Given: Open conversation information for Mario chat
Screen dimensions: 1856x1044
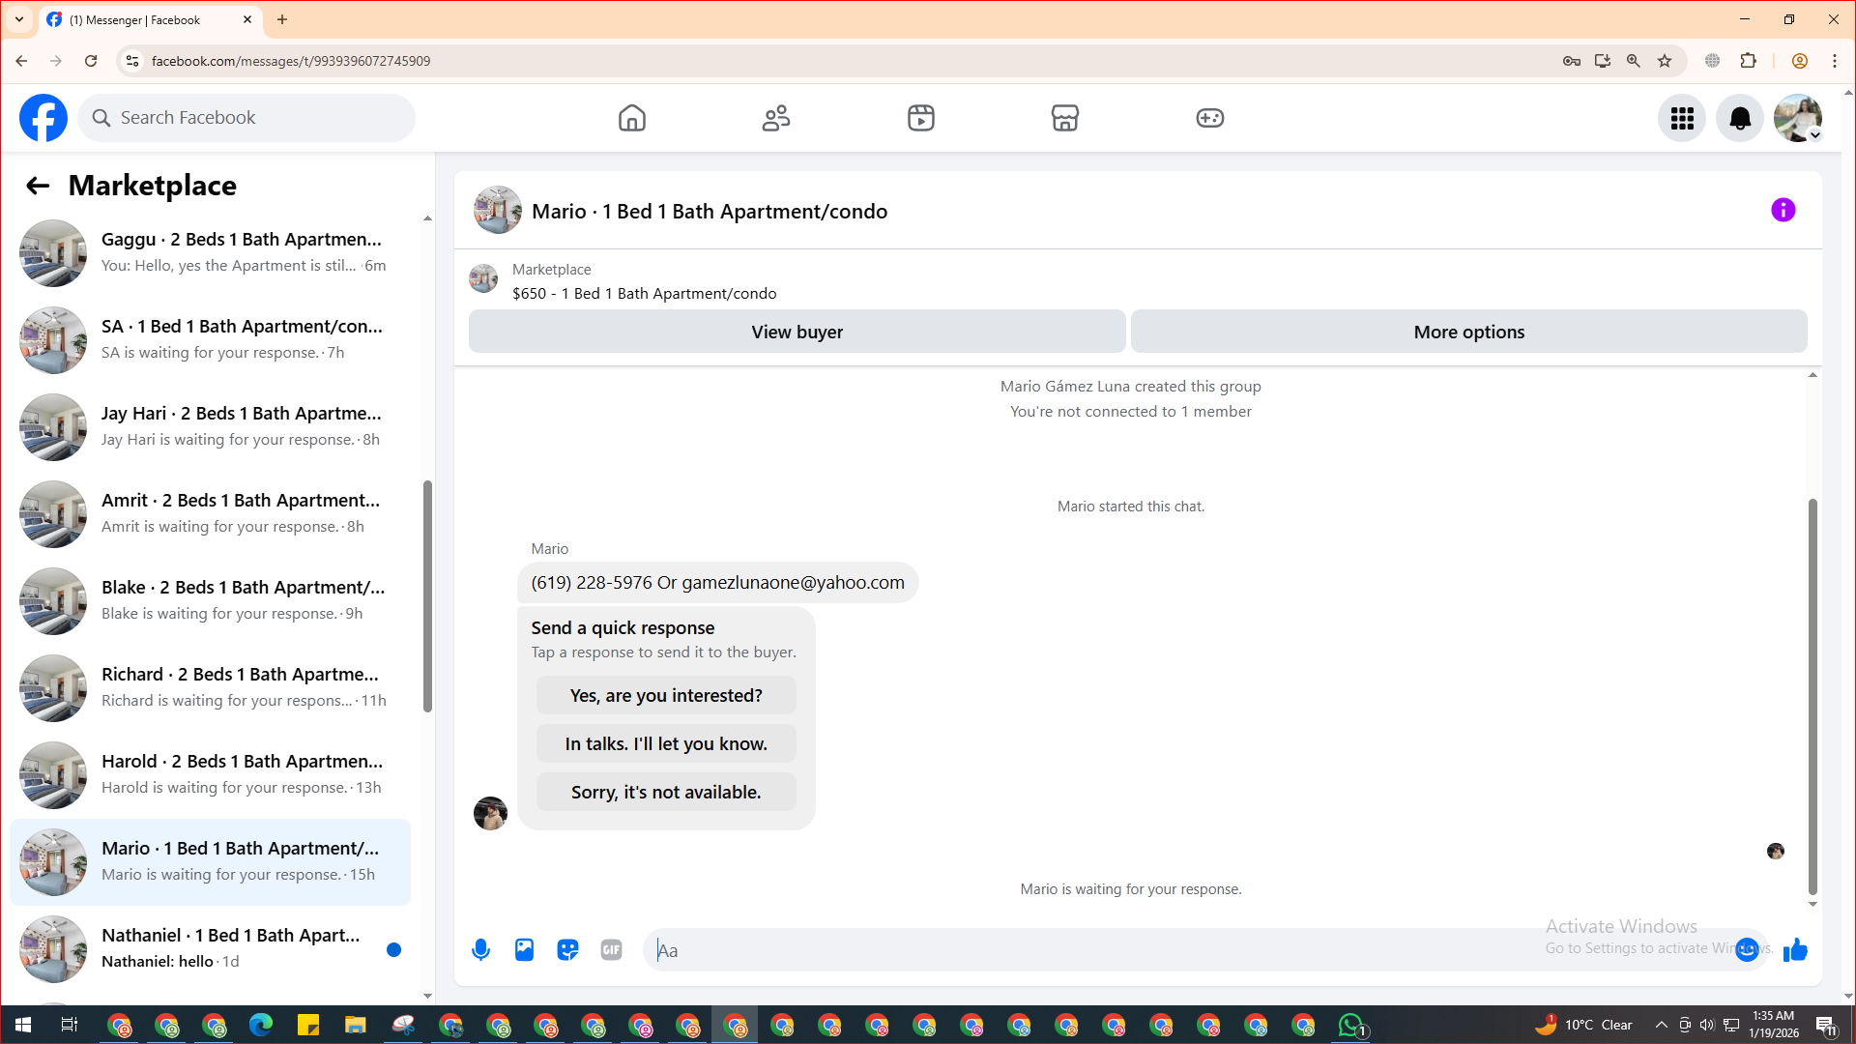Looking at the screenshot, I should coord(1783,210).
